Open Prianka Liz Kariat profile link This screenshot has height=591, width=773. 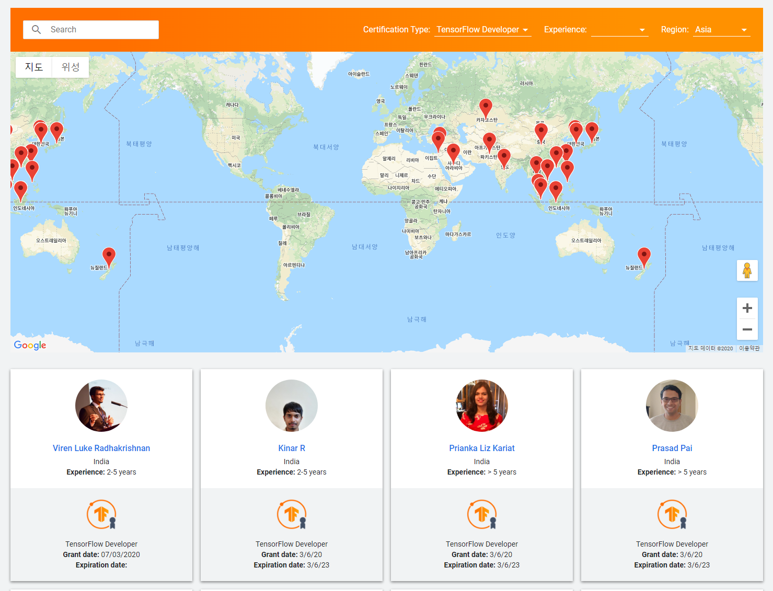(x=482, y=448)
